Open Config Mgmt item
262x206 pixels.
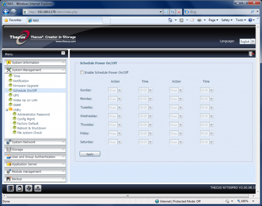pos(26,119)
